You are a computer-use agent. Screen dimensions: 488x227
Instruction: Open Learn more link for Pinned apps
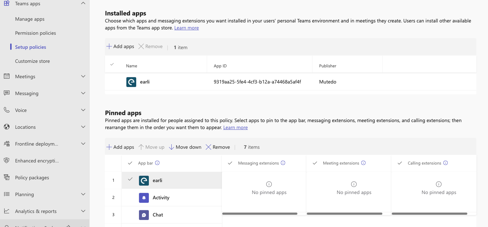(236, 127)
